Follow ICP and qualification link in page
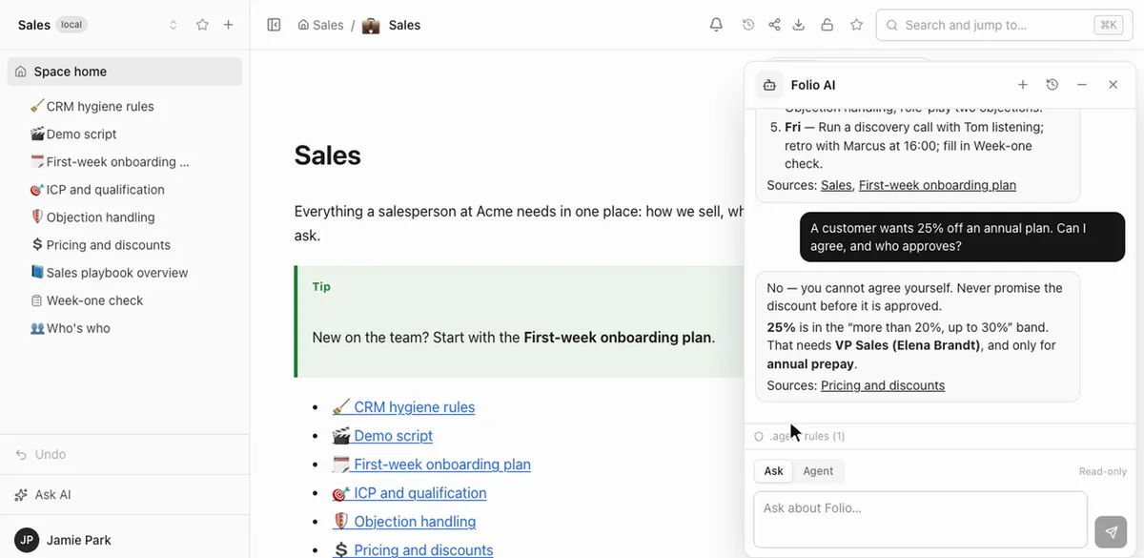Viewport: 1144px width, 558px height. (409, 493)
